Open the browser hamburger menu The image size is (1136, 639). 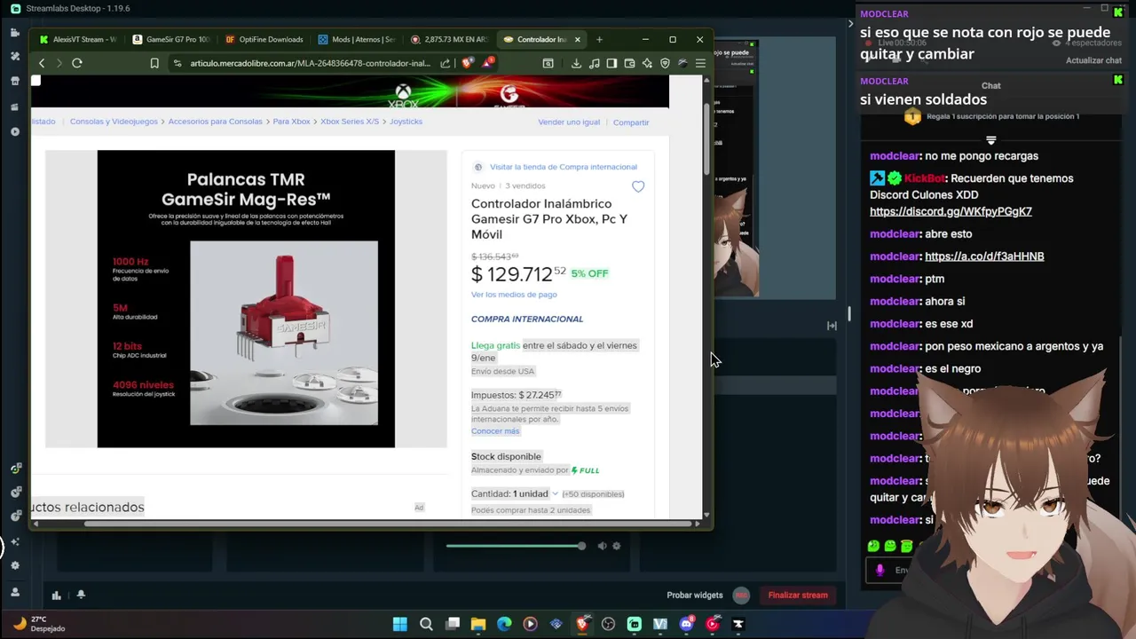pyautogui.click(x=700, y=63)
